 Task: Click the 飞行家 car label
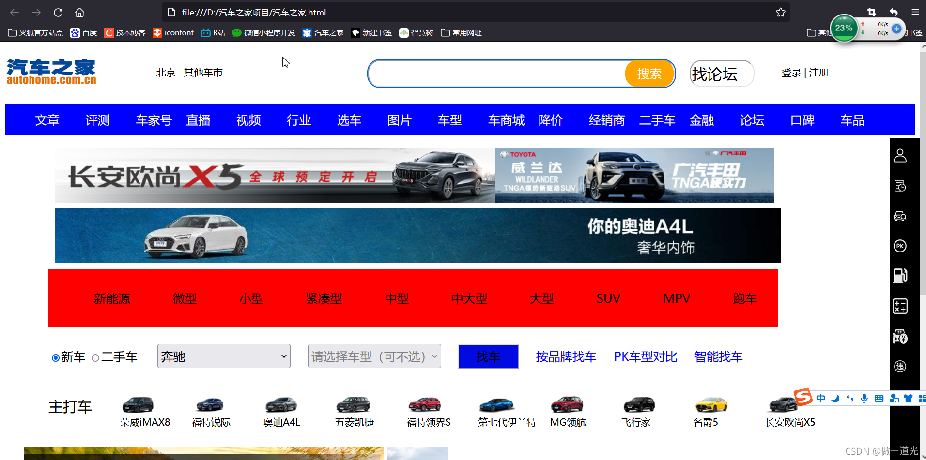pos(636,422)
